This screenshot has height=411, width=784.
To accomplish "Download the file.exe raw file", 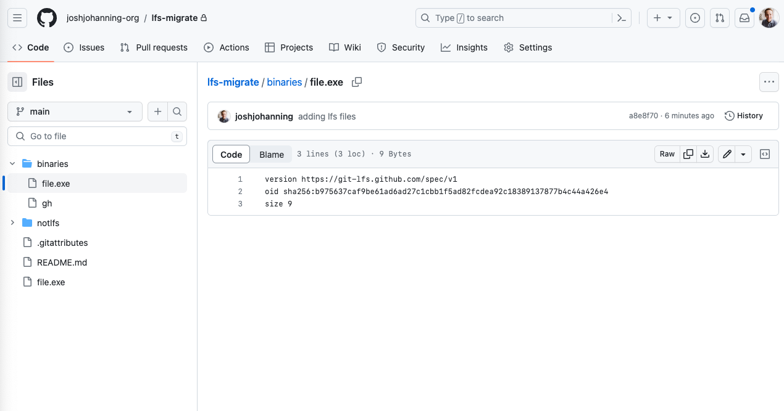I will tap(705, 154).
